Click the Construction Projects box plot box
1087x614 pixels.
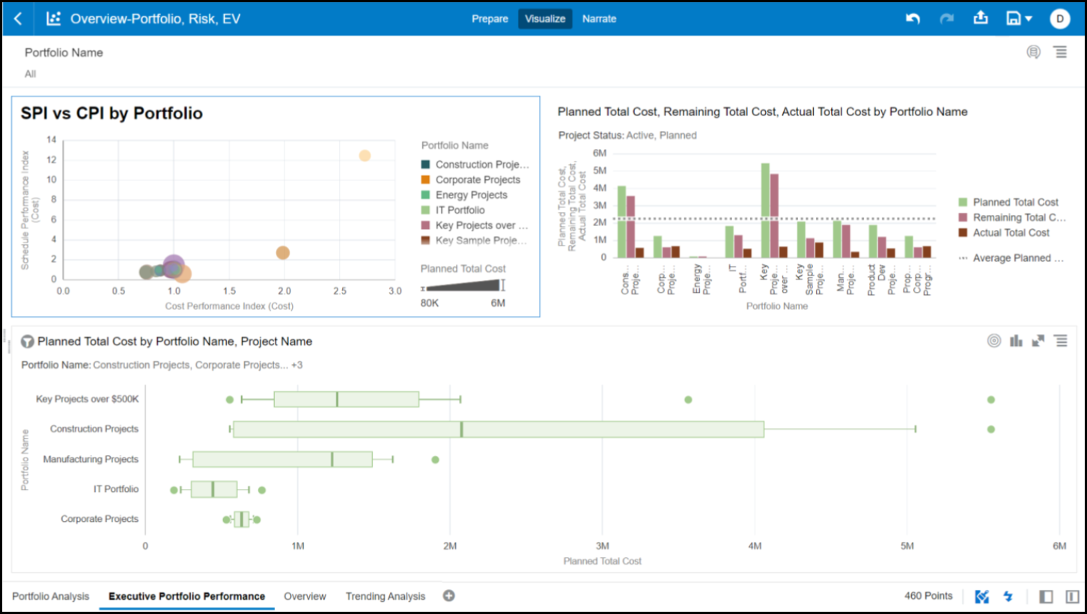499,429
